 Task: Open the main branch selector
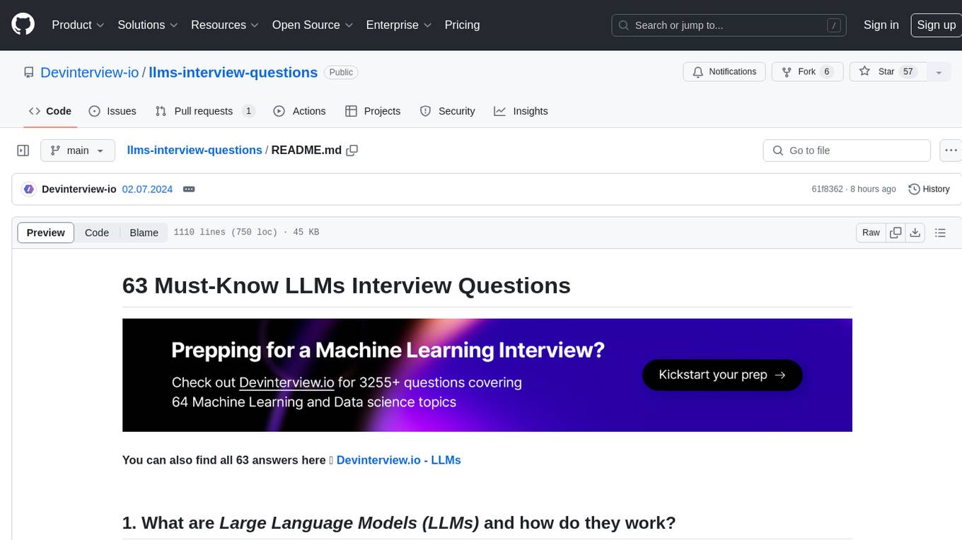pyautogui.click(x=78, y=151)
